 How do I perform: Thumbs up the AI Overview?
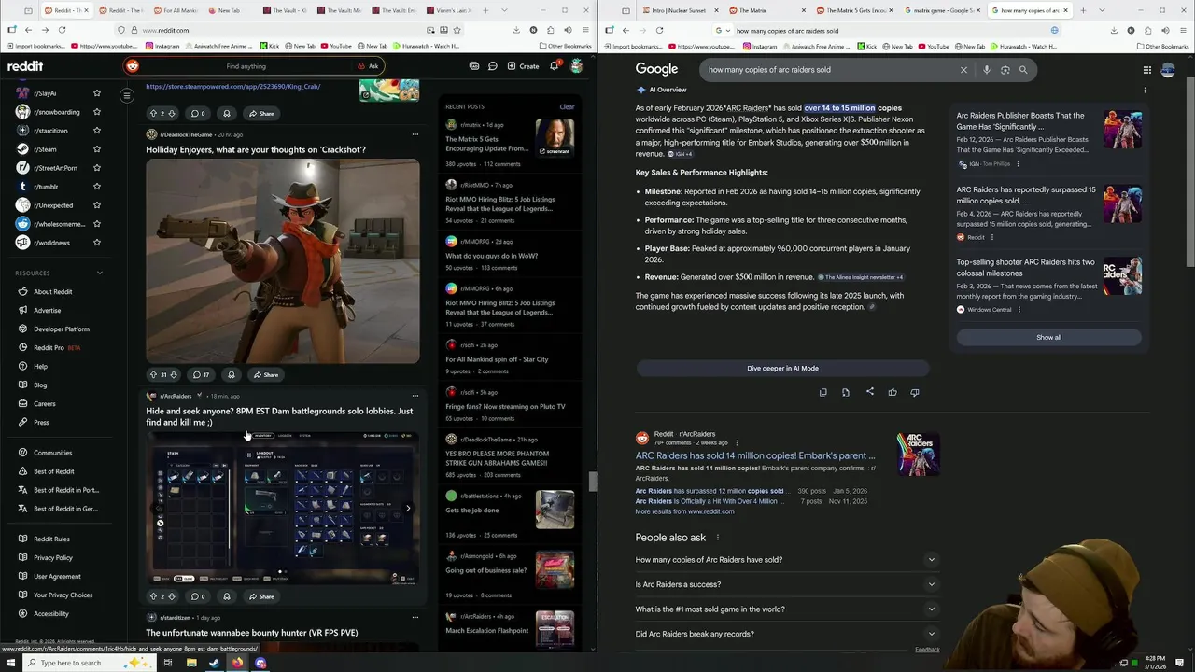pyautogui.click(x=892, y=393)
